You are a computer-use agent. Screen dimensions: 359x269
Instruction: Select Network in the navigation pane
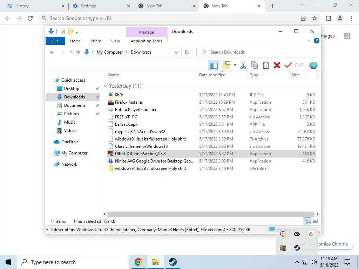click(69, 164)
